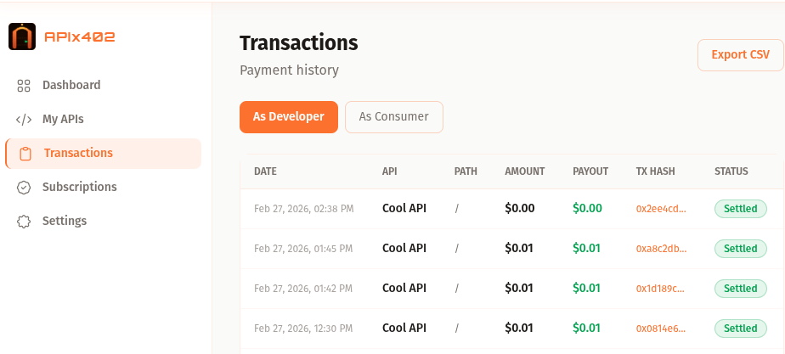
Task: Click the DATE column header
Action: pyautogui.click(x=265, y=171)
